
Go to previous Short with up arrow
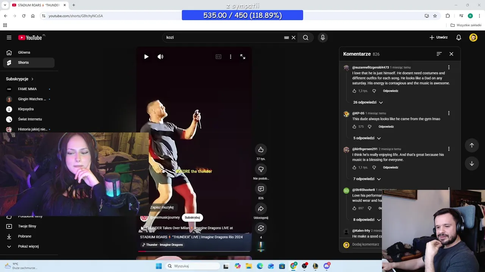tap(472, 145)
